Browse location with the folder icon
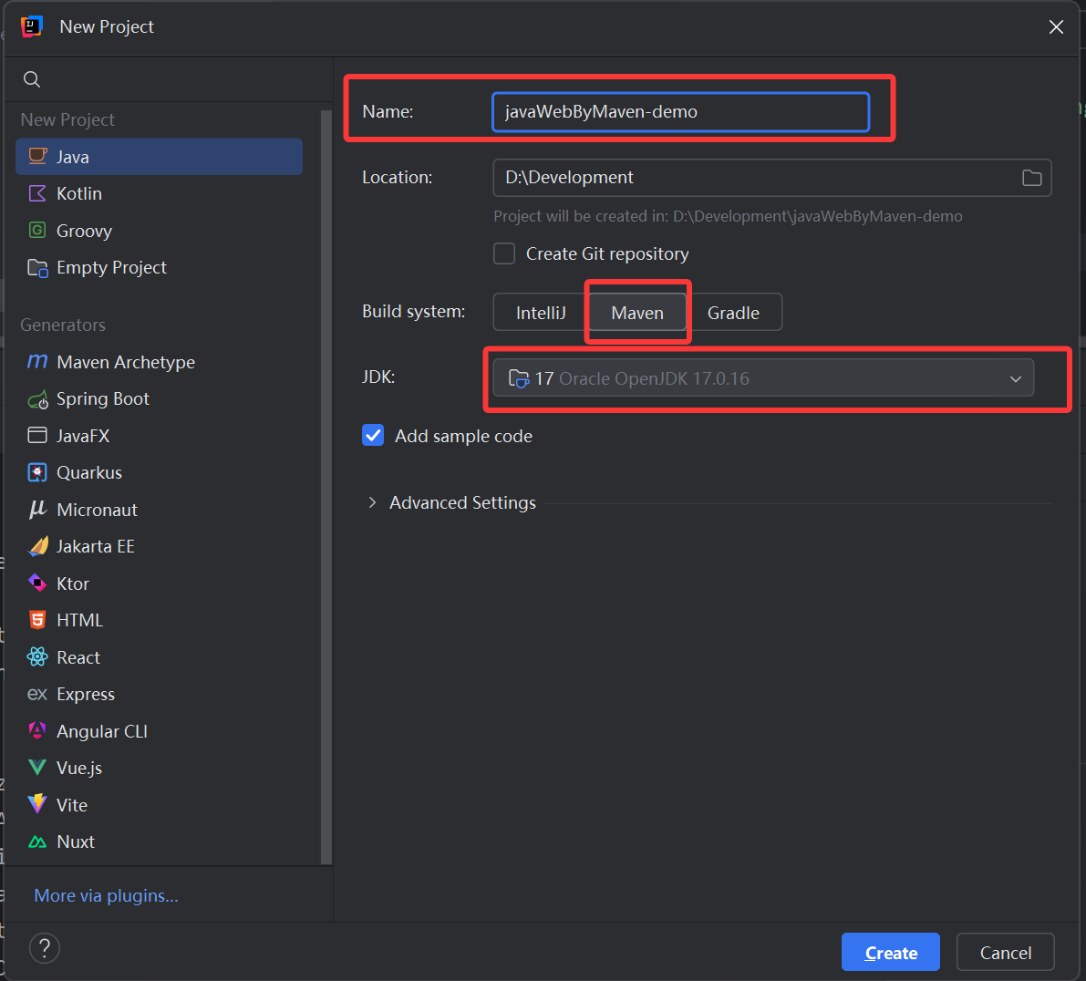 coord(1032,177)
